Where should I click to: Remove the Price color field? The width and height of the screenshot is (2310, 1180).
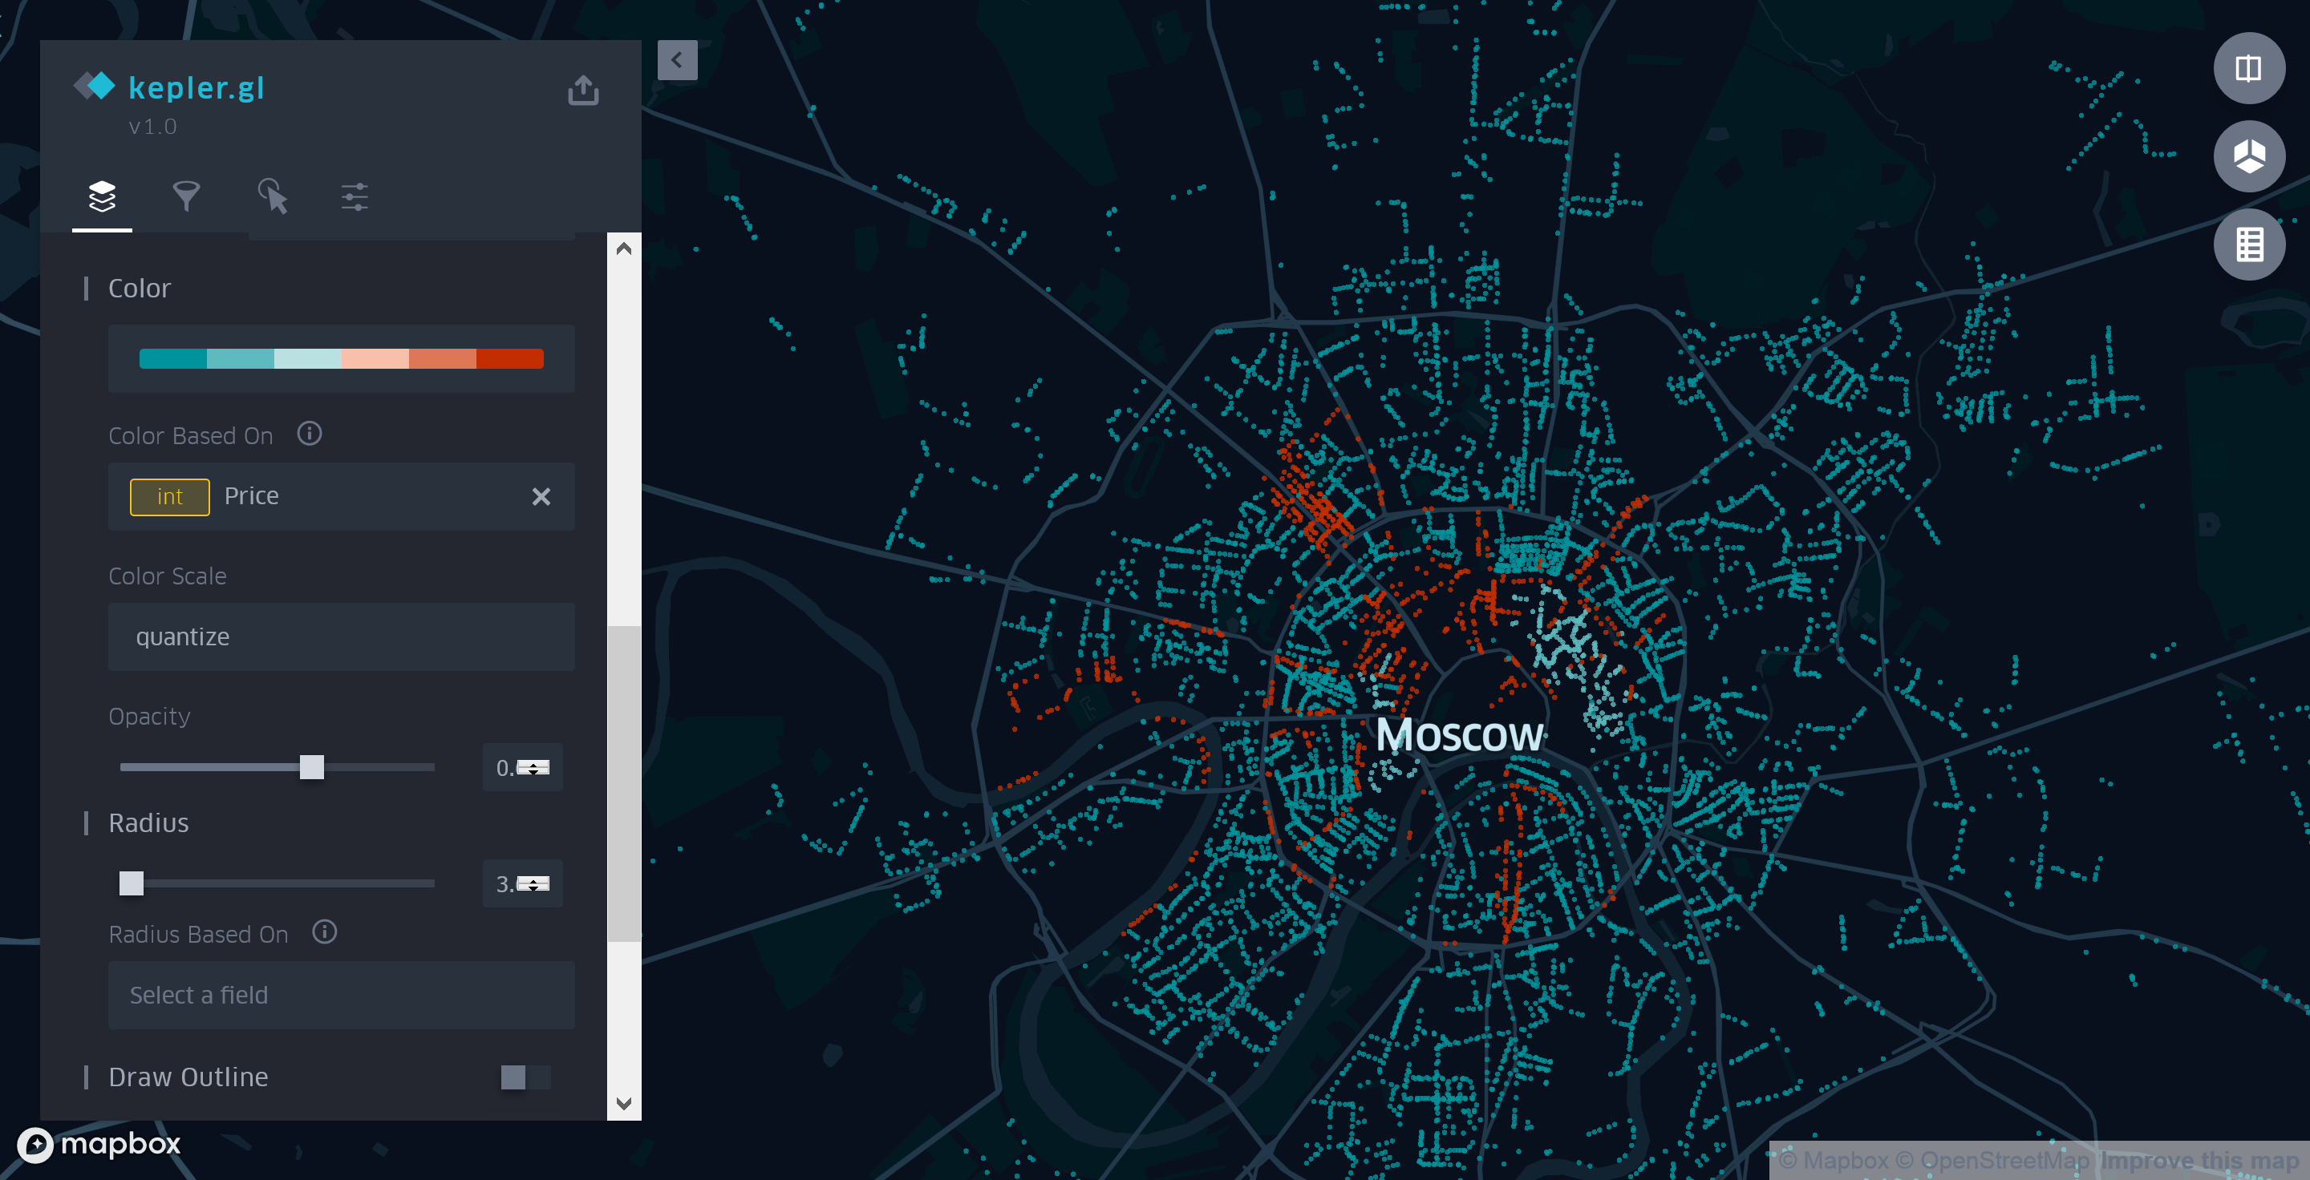click(x=544, y=495)
